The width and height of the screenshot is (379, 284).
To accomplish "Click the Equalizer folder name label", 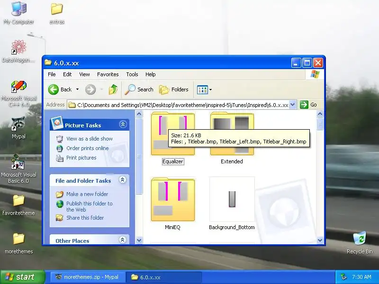I will (x=173, y=161).
